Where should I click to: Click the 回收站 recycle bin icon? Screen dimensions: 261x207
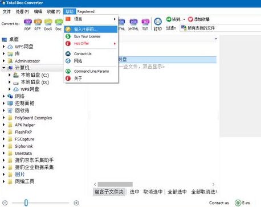pos(10,110)
